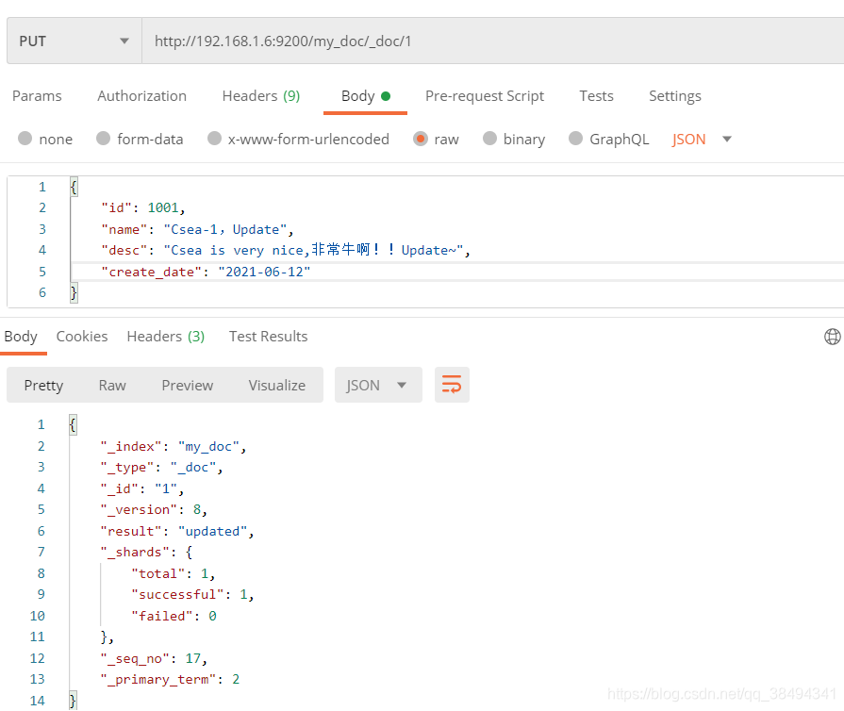Choose x-www-form-urlencoded body type

[215, 139]
